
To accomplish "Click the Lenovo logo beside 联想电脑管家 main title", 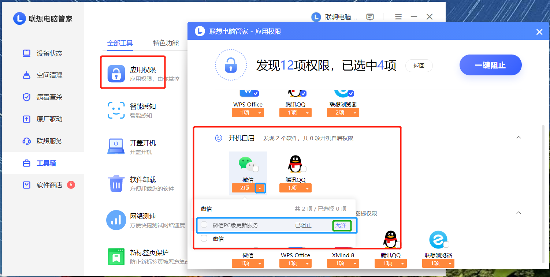I will [19, 19].
